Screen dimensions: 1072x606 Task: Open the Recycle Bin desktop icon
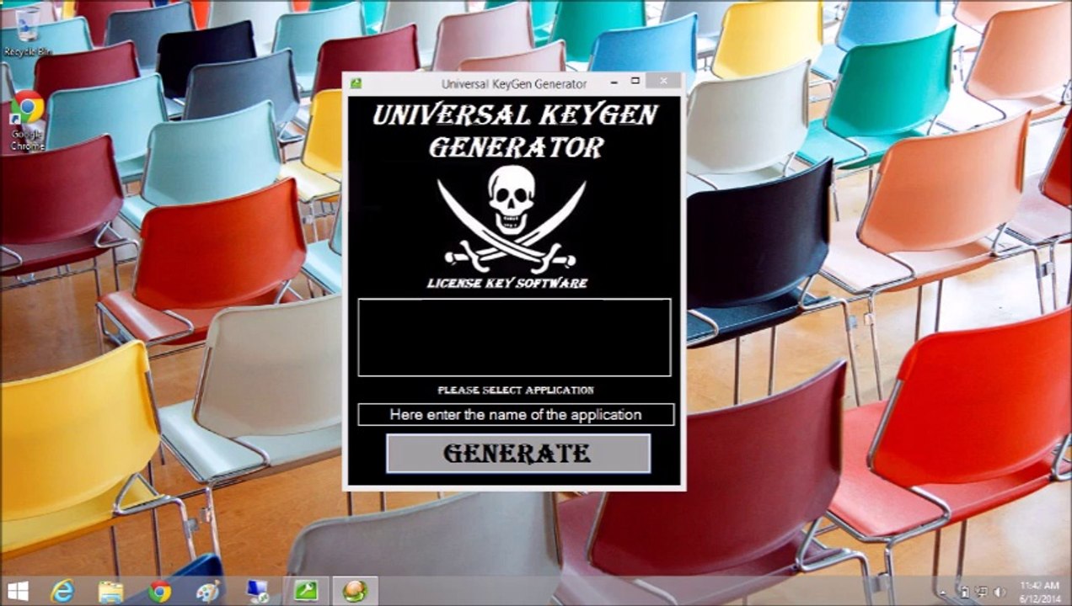(x=27, y=32)
